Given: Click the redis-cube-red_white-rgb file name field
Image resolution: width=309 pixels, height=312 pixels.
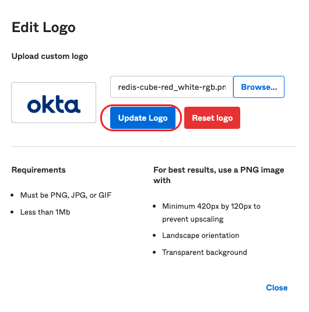Looking at the screenshot, I should pos(172,87).
